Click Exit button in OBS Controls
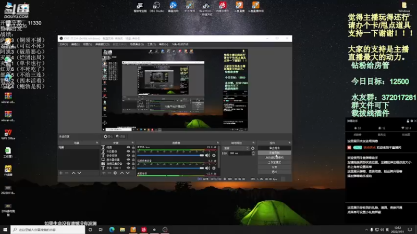 click(274, 172)
